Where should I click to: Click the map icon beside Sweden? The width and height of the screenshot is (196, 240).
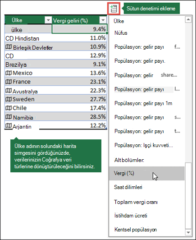[9, 99]
